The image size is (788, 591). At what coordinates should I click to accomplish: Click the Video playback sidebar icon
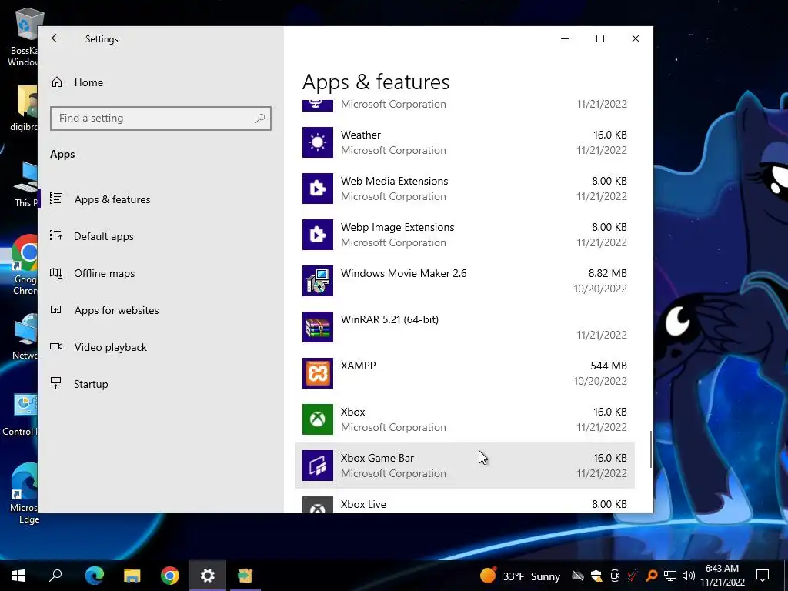pos(55,346)
